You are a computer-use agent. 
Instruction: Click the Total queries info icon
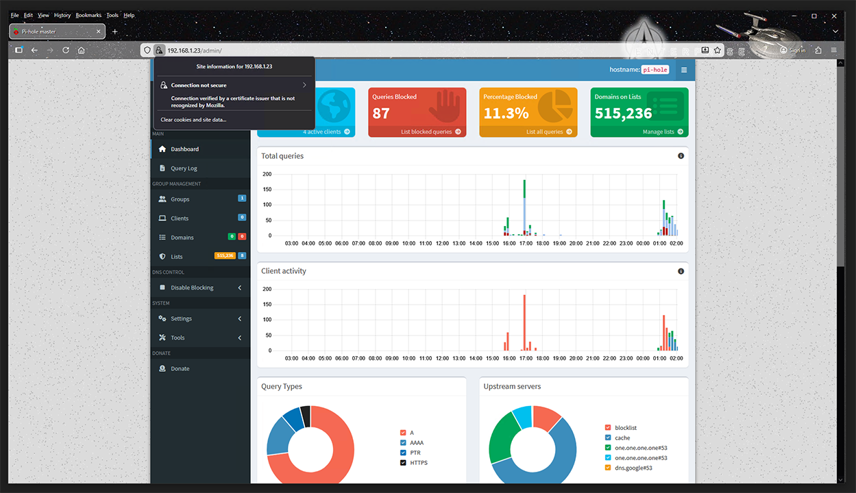pos(681,156)
